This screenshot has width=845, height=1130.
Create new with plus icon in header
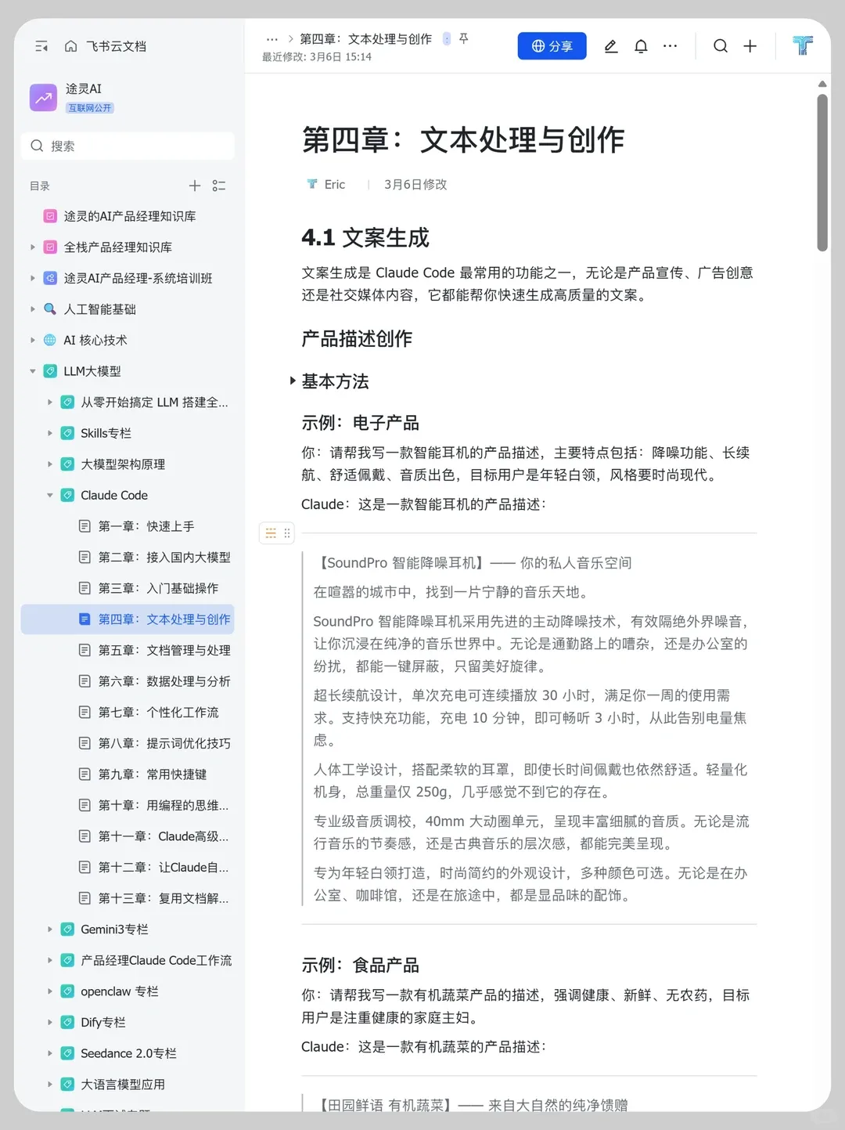coord(750,46)
